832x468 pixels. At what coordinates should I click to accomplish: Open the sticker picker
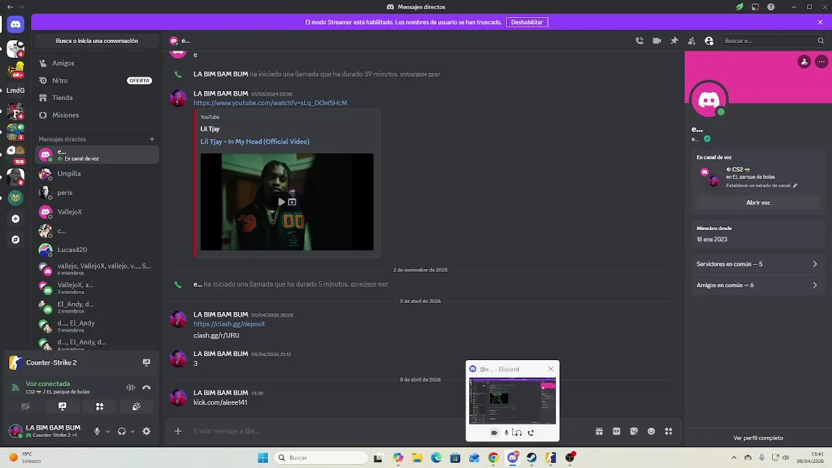pyautogui.click(x=634, y=431)
